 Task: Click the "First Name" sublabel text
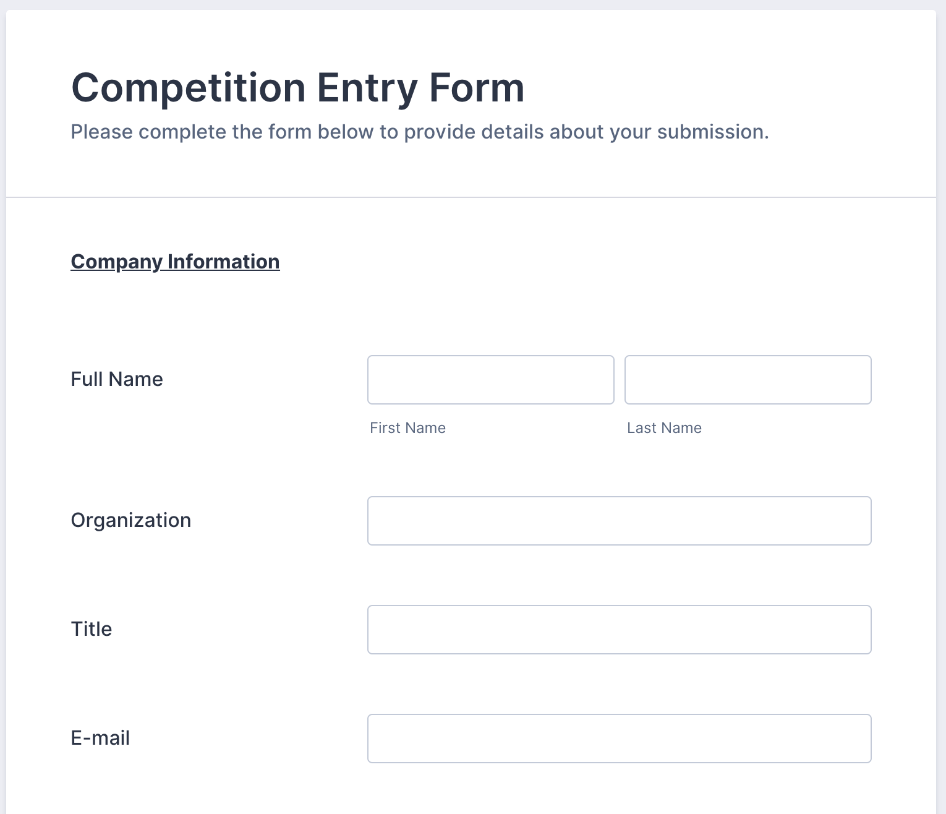click(x=407, y=428)
